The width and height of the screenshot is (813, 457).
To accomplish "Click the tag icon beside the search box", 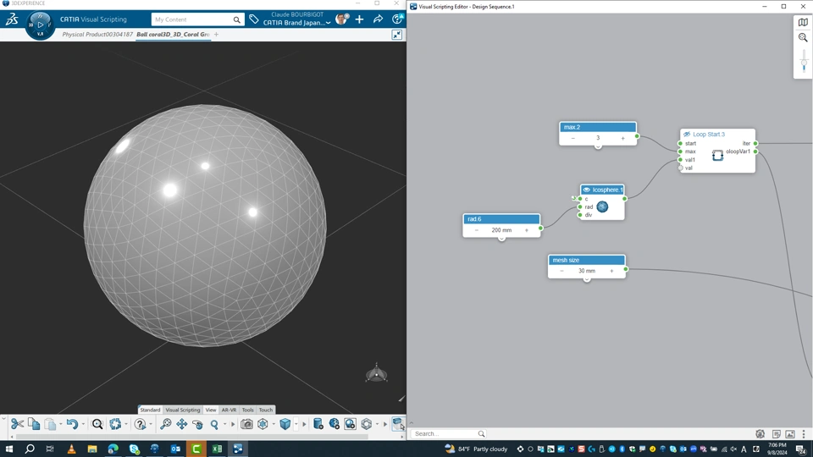I will (253, 19).
